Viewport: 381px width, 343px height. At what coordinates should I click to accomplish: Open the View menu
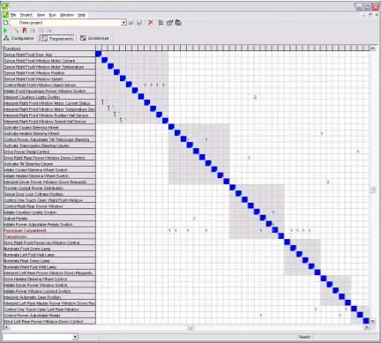click(41, 15)
